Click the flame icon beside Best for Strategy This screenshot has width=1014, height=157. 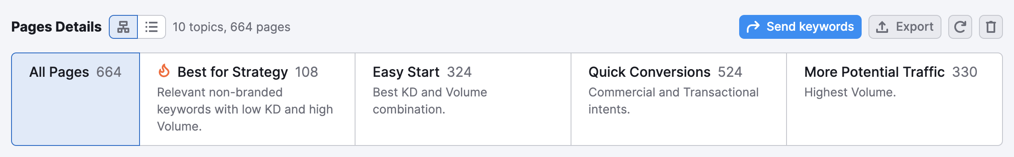pyautogui.click(x=164, y=71)
